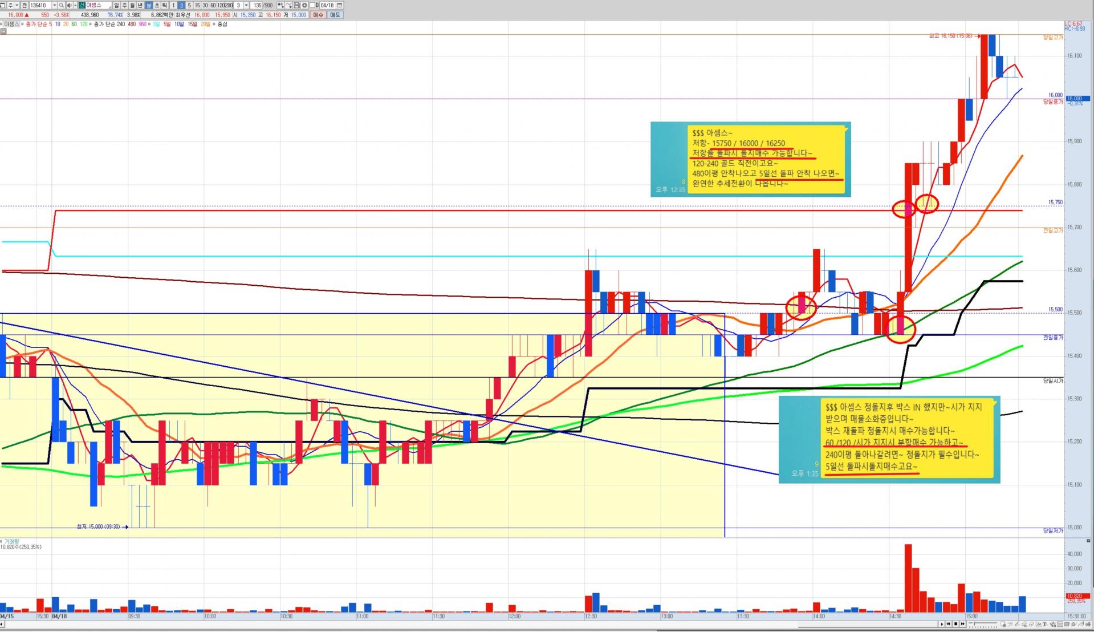The width and height of the screenshot is (1094, 632).
Task: Click the small icon at top-left chart corner
Action: pyautogui.click(x=3, y=31)
